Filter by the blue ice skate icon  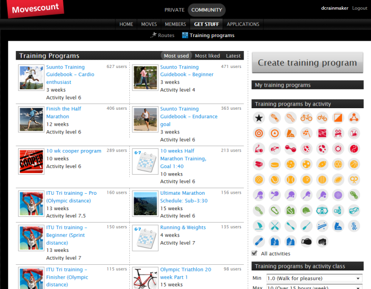(338, 226)
